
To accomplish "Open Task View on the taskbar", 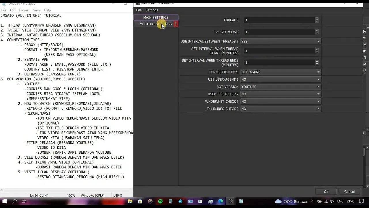I will pos(24,201).
